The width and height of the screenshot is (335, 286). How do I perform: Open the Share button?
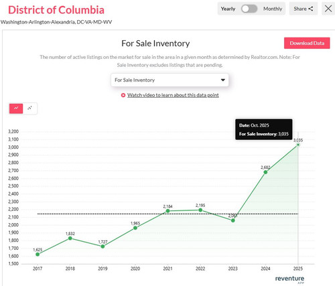(x=304, y=9)
